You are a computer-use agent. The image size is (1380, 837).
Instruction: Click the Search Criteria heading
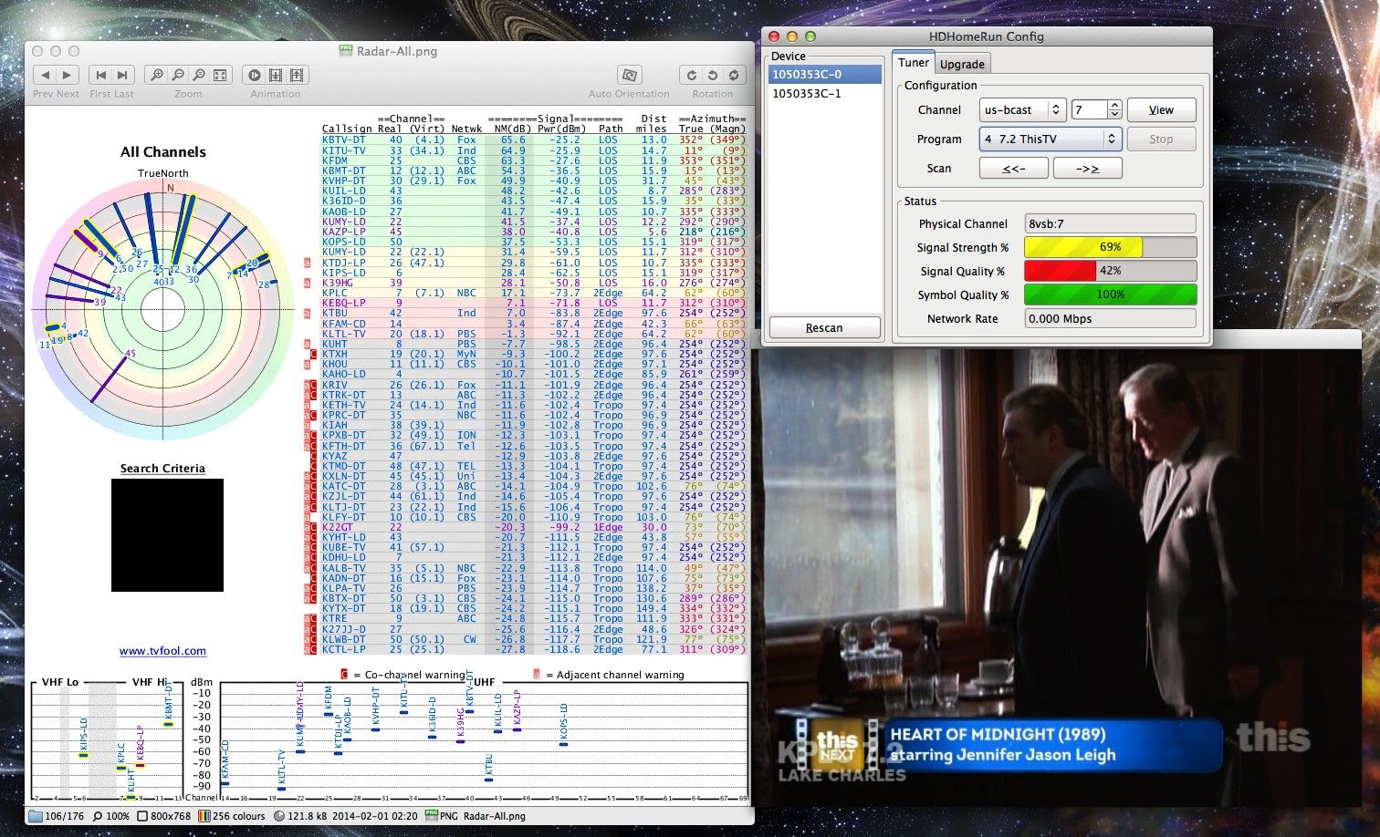[162, 468]
